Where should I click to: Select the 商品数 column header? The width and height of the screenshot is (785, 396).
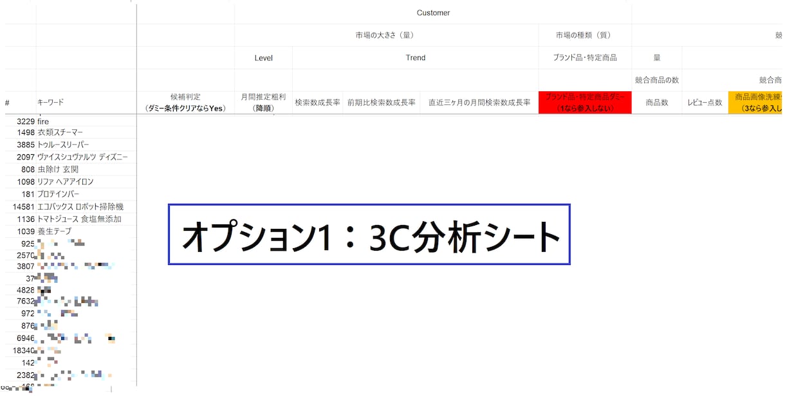click(x=657, y=103)
